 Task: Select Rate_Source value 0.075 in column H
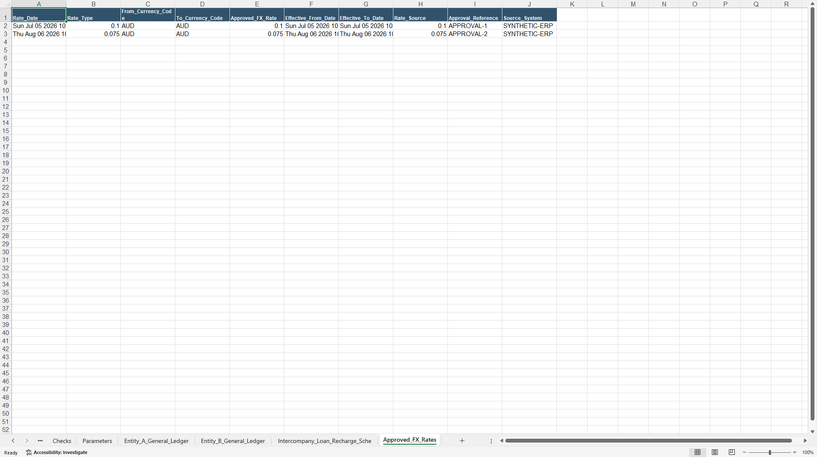(420, 34)
